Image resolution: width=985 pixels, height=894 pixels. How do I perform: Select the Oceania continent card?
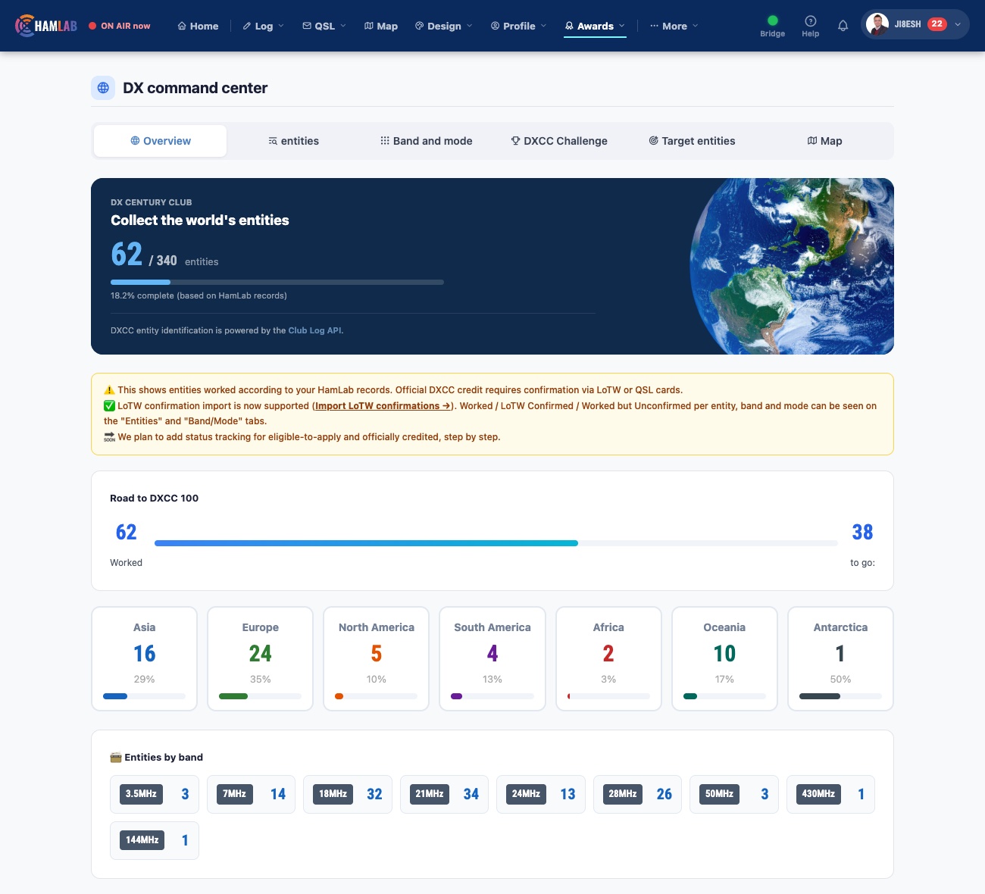(724, 658)
